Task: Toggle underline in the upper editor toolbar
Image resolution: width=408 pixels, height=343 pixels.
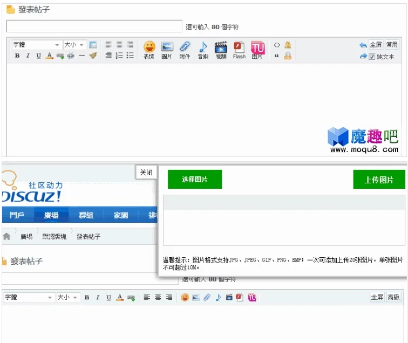Action: pos(38,56)
